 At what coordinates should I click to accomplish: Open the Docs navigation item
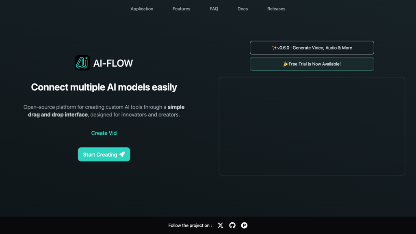pyautogui.click(x=243, y=9)
